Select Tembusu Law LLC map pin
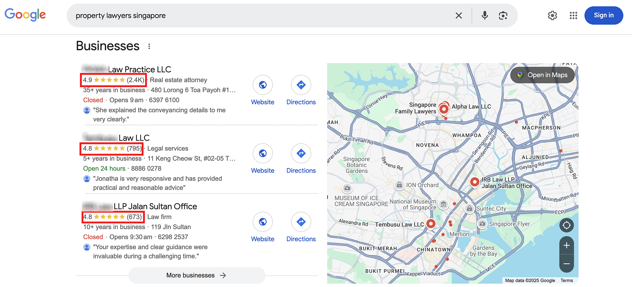The width and height of the screenshot is (632, 287). 431,224
